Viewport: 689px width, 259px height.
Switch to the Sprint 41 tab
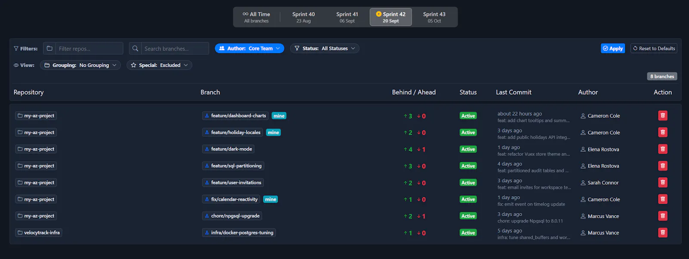tap(347, 17)
